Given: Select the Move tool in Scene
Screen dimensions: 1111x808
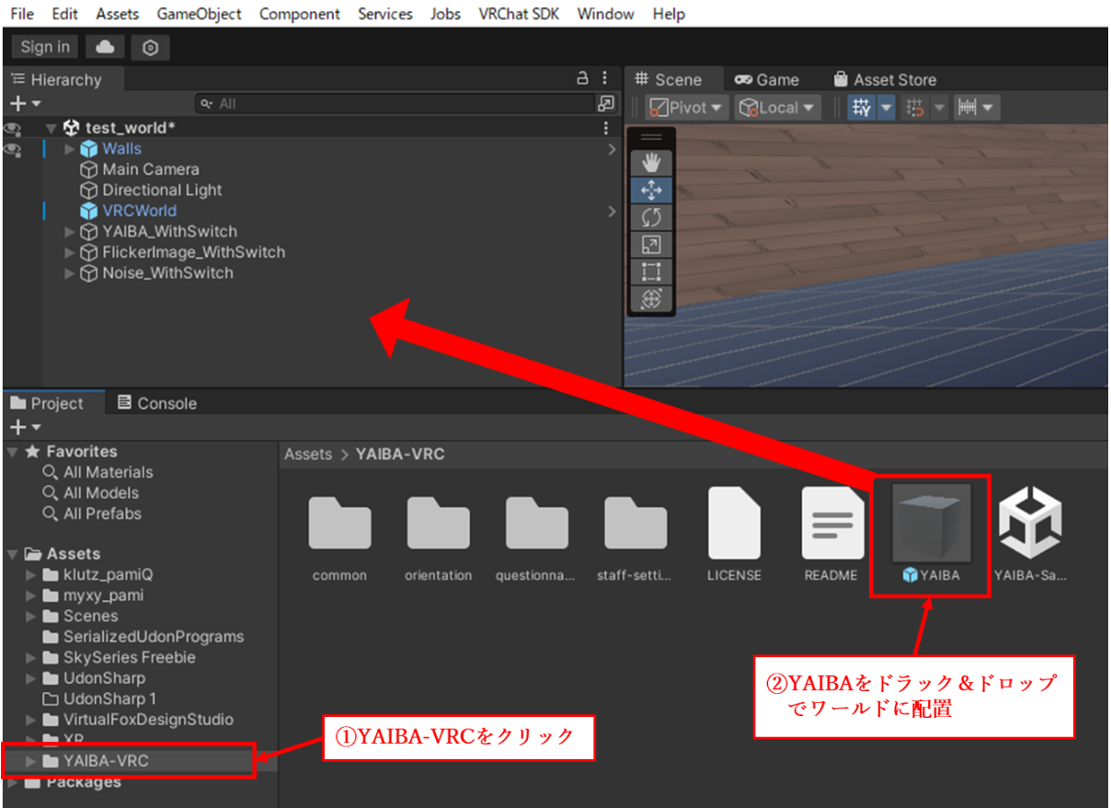Looking at the screenshot, I should point(651,190).
